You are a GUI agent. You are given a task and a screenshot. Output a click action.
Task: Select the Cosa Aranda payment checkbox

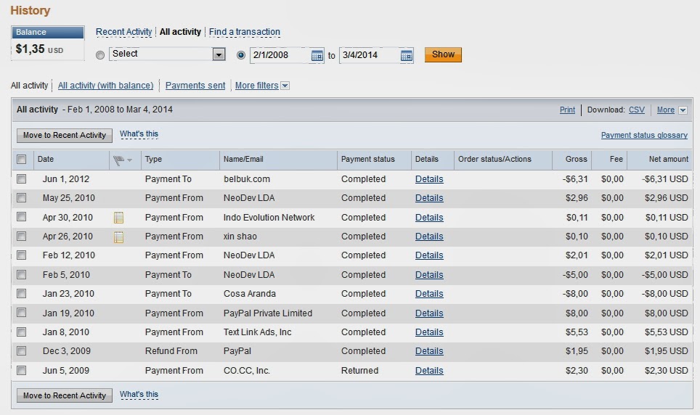coord(22,294)
